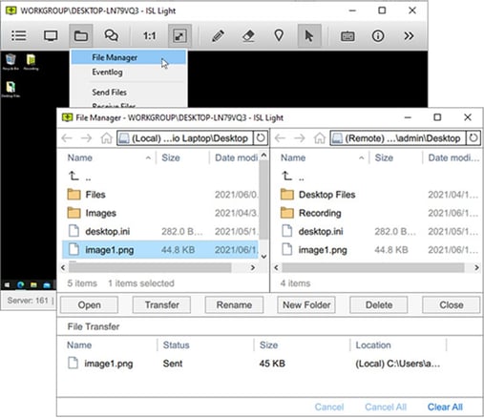Go back in the Local pane
The image size is (484, 418).
point(67,138)
